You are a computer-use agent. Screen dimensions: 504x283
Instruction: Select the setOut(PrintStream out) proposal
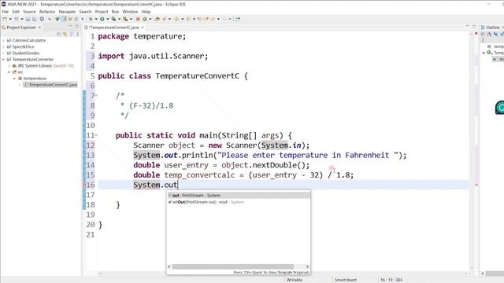[x=239, y=202]
